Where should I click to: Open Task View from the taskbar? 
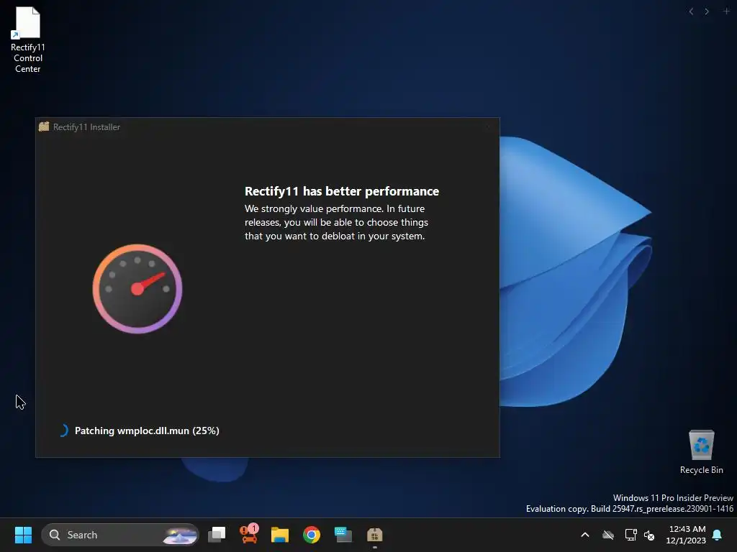coord(217,535)
